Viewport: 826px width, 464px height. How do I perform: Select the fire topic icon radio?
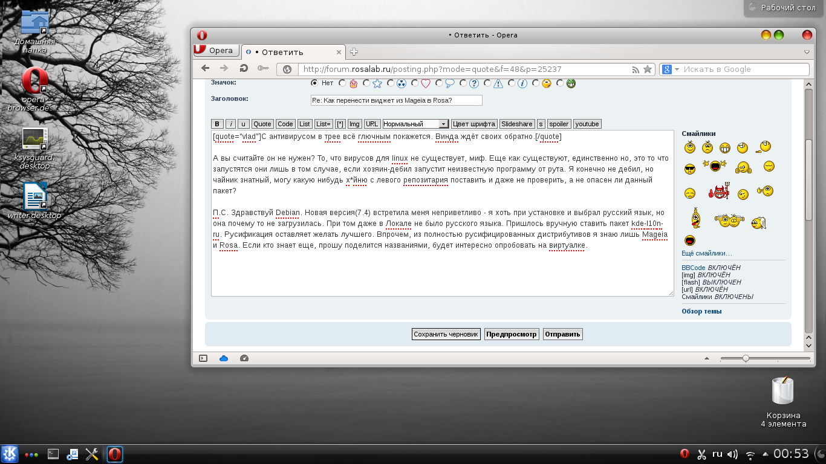pos(342,83)
